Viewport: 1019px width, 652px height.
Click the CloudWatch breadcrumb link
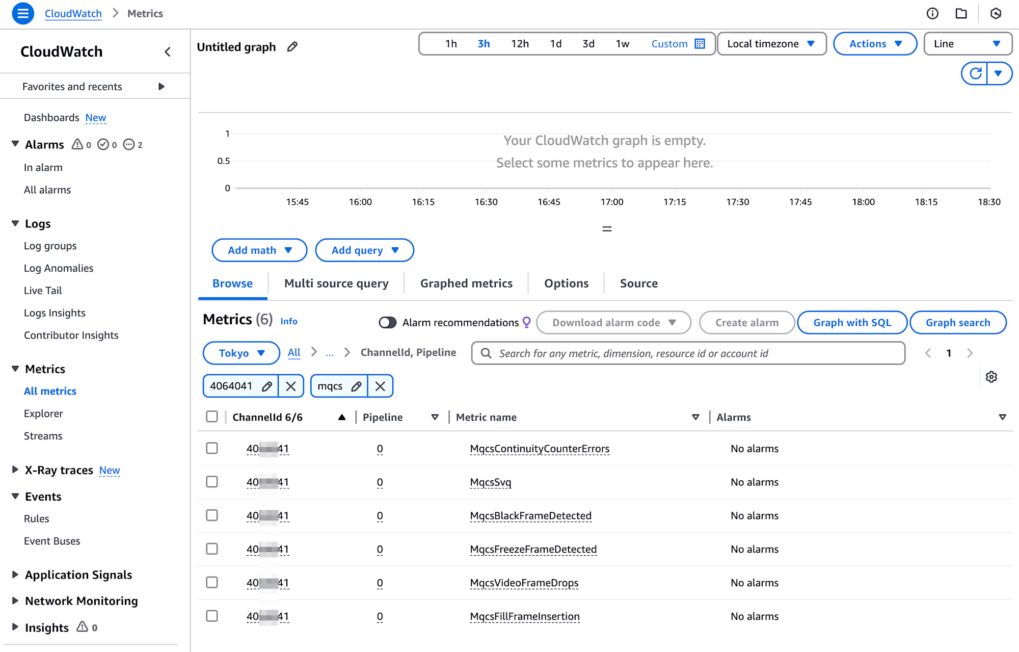73,14
